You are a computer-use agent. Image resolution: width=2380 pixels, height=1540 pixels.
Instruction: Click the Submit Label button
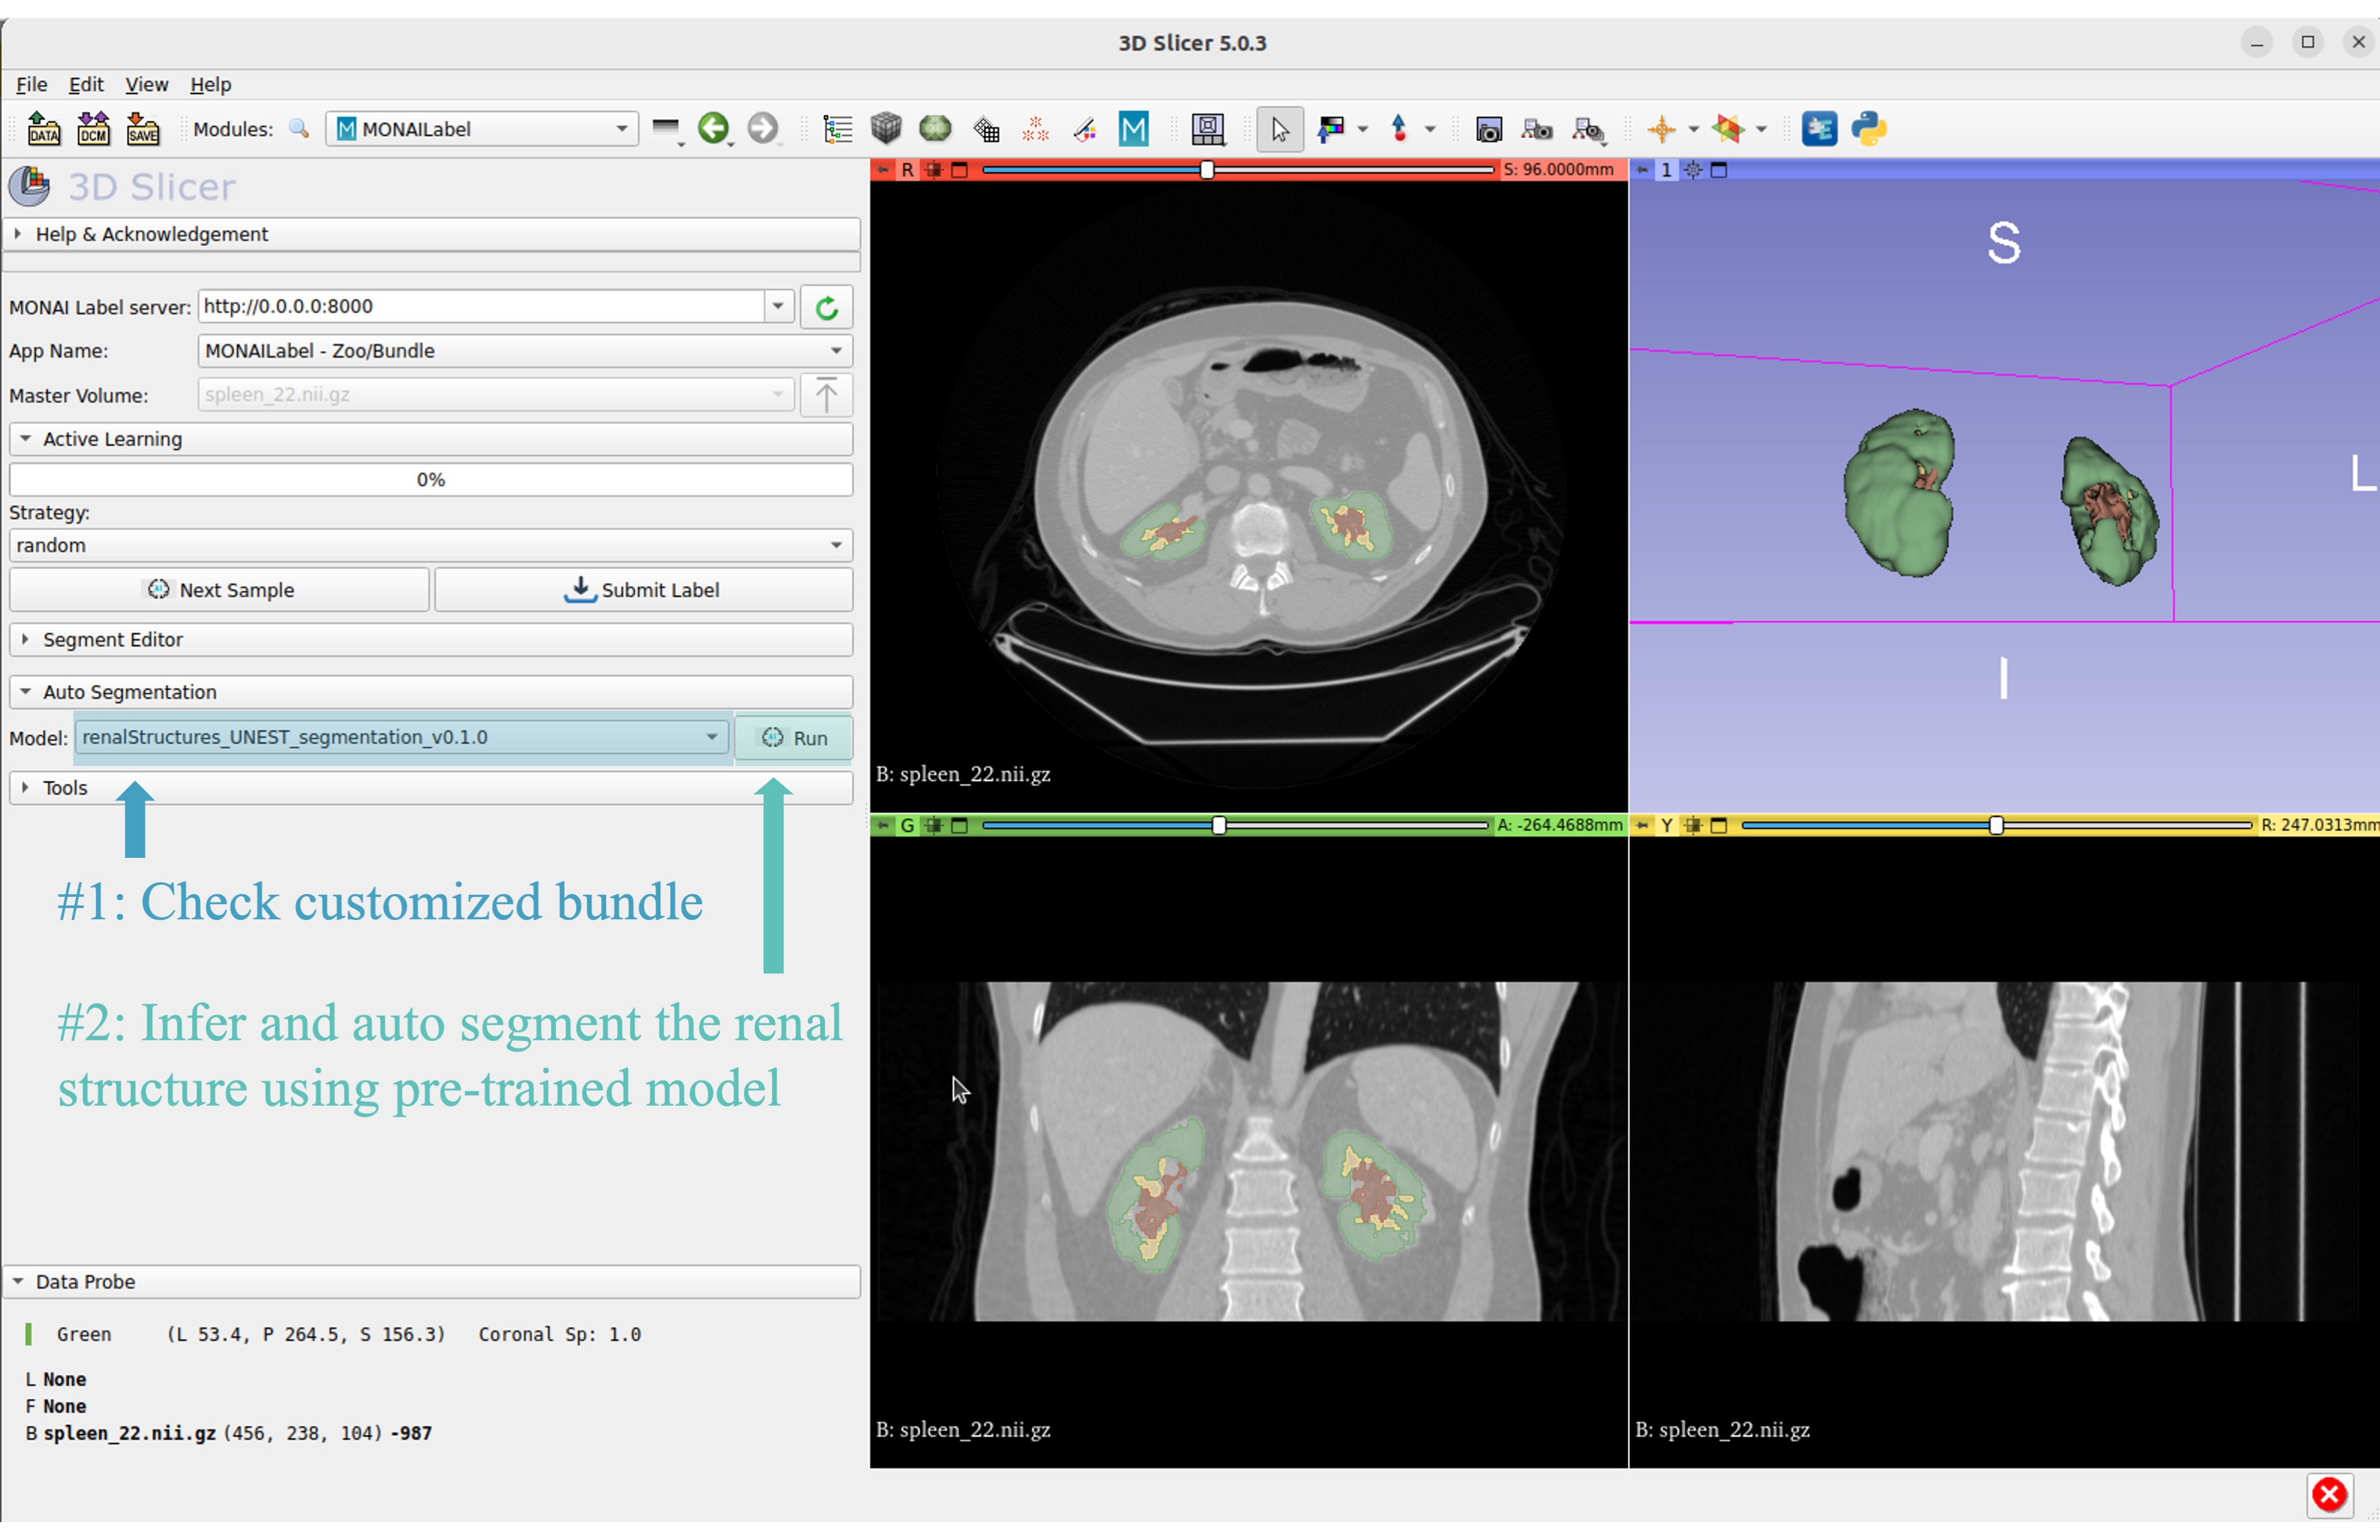click(644, 590)
